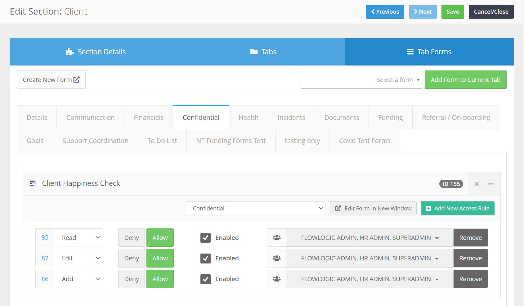The height and width of the screenshot is (306, 524).
Task: Collapse the Client Happiness Check panel with minus icon
Action: (x=491, y=184)
